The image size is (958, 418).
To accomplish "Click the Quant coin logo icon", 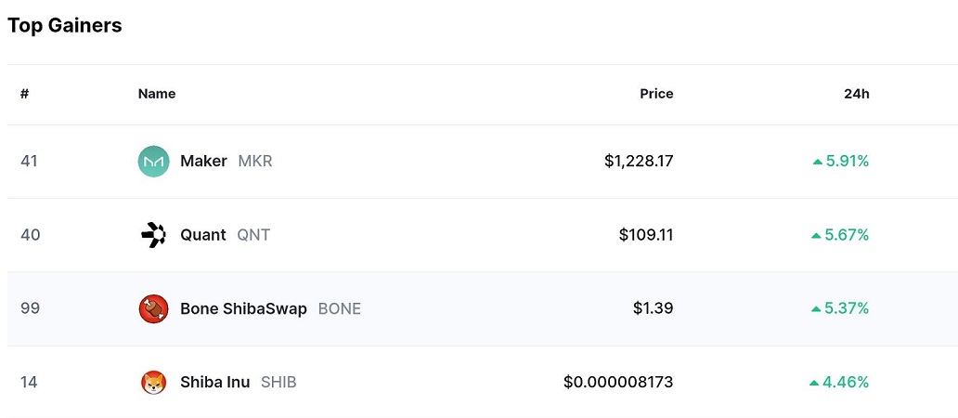I will 153,235.
